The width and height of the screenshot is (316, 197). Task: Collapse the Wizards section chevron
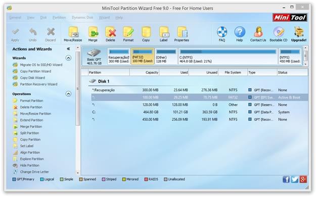pyautogui.click(x=68, y=58)
